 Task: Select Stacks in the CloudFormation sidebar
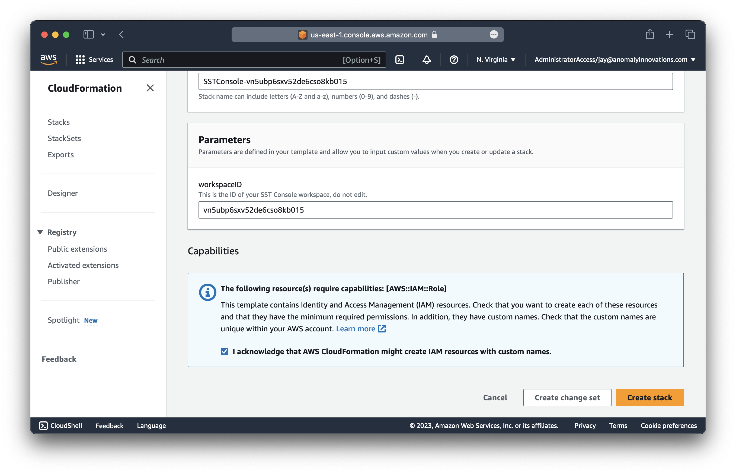coord(59,122)
